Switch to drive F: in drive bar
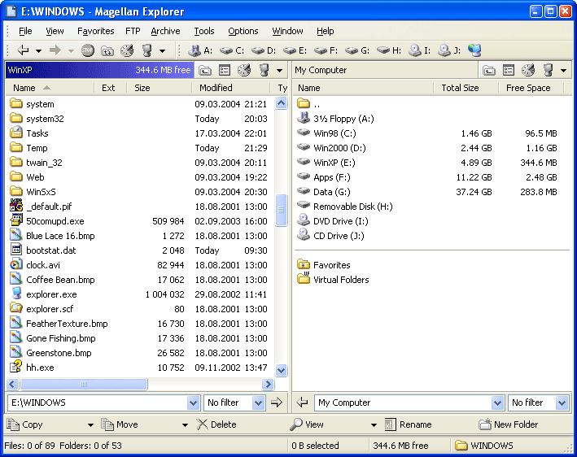Screen dimensions: 577x457 coord(326,50)
